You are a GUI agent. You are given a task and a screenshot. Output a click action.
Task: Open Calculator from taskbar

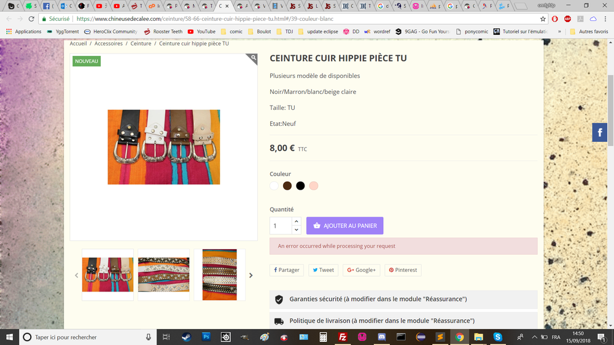click(323, 337)
